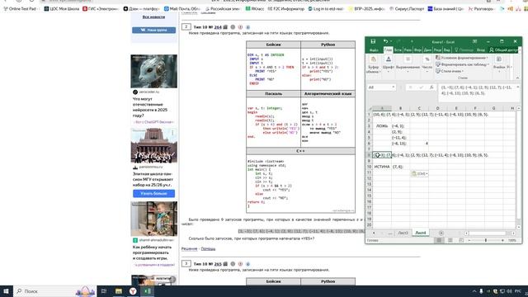This screenshot has width=528, height=297.
Task: Switch to Page Layout view in the status bar
Action: pyautogui.click(x=450, y=240)
